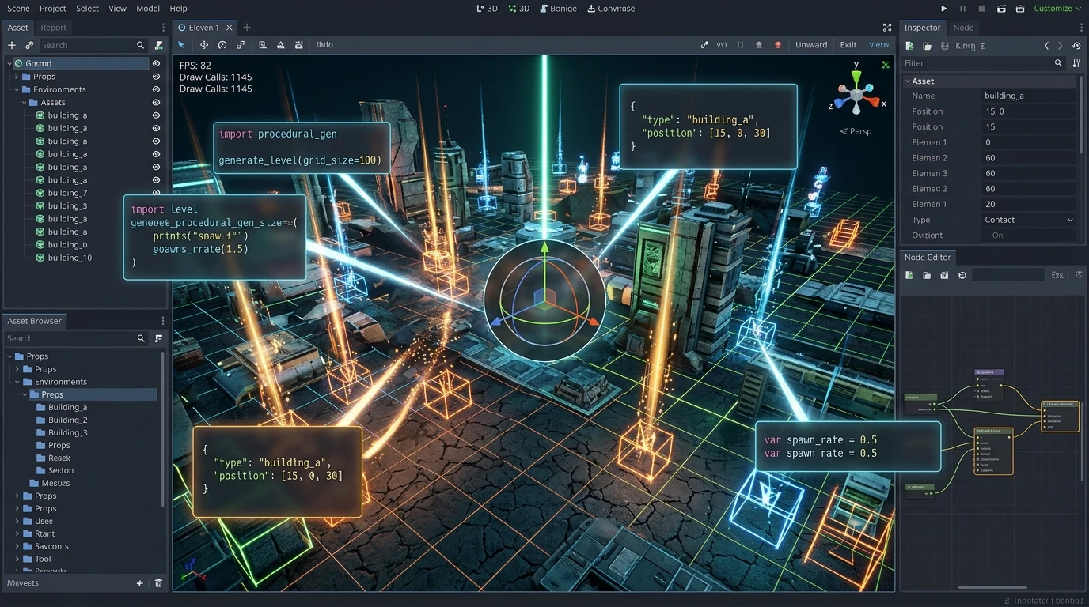Viewport: 1089px width, 607px height.
Task: Click the filter settings icon beside Inspector Filter
Action: tap(1076, 63)
